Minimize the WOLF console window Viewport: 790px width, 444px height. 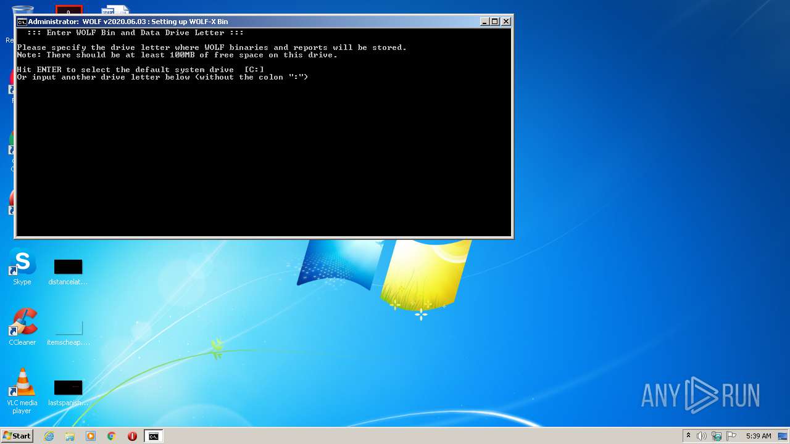484,22
